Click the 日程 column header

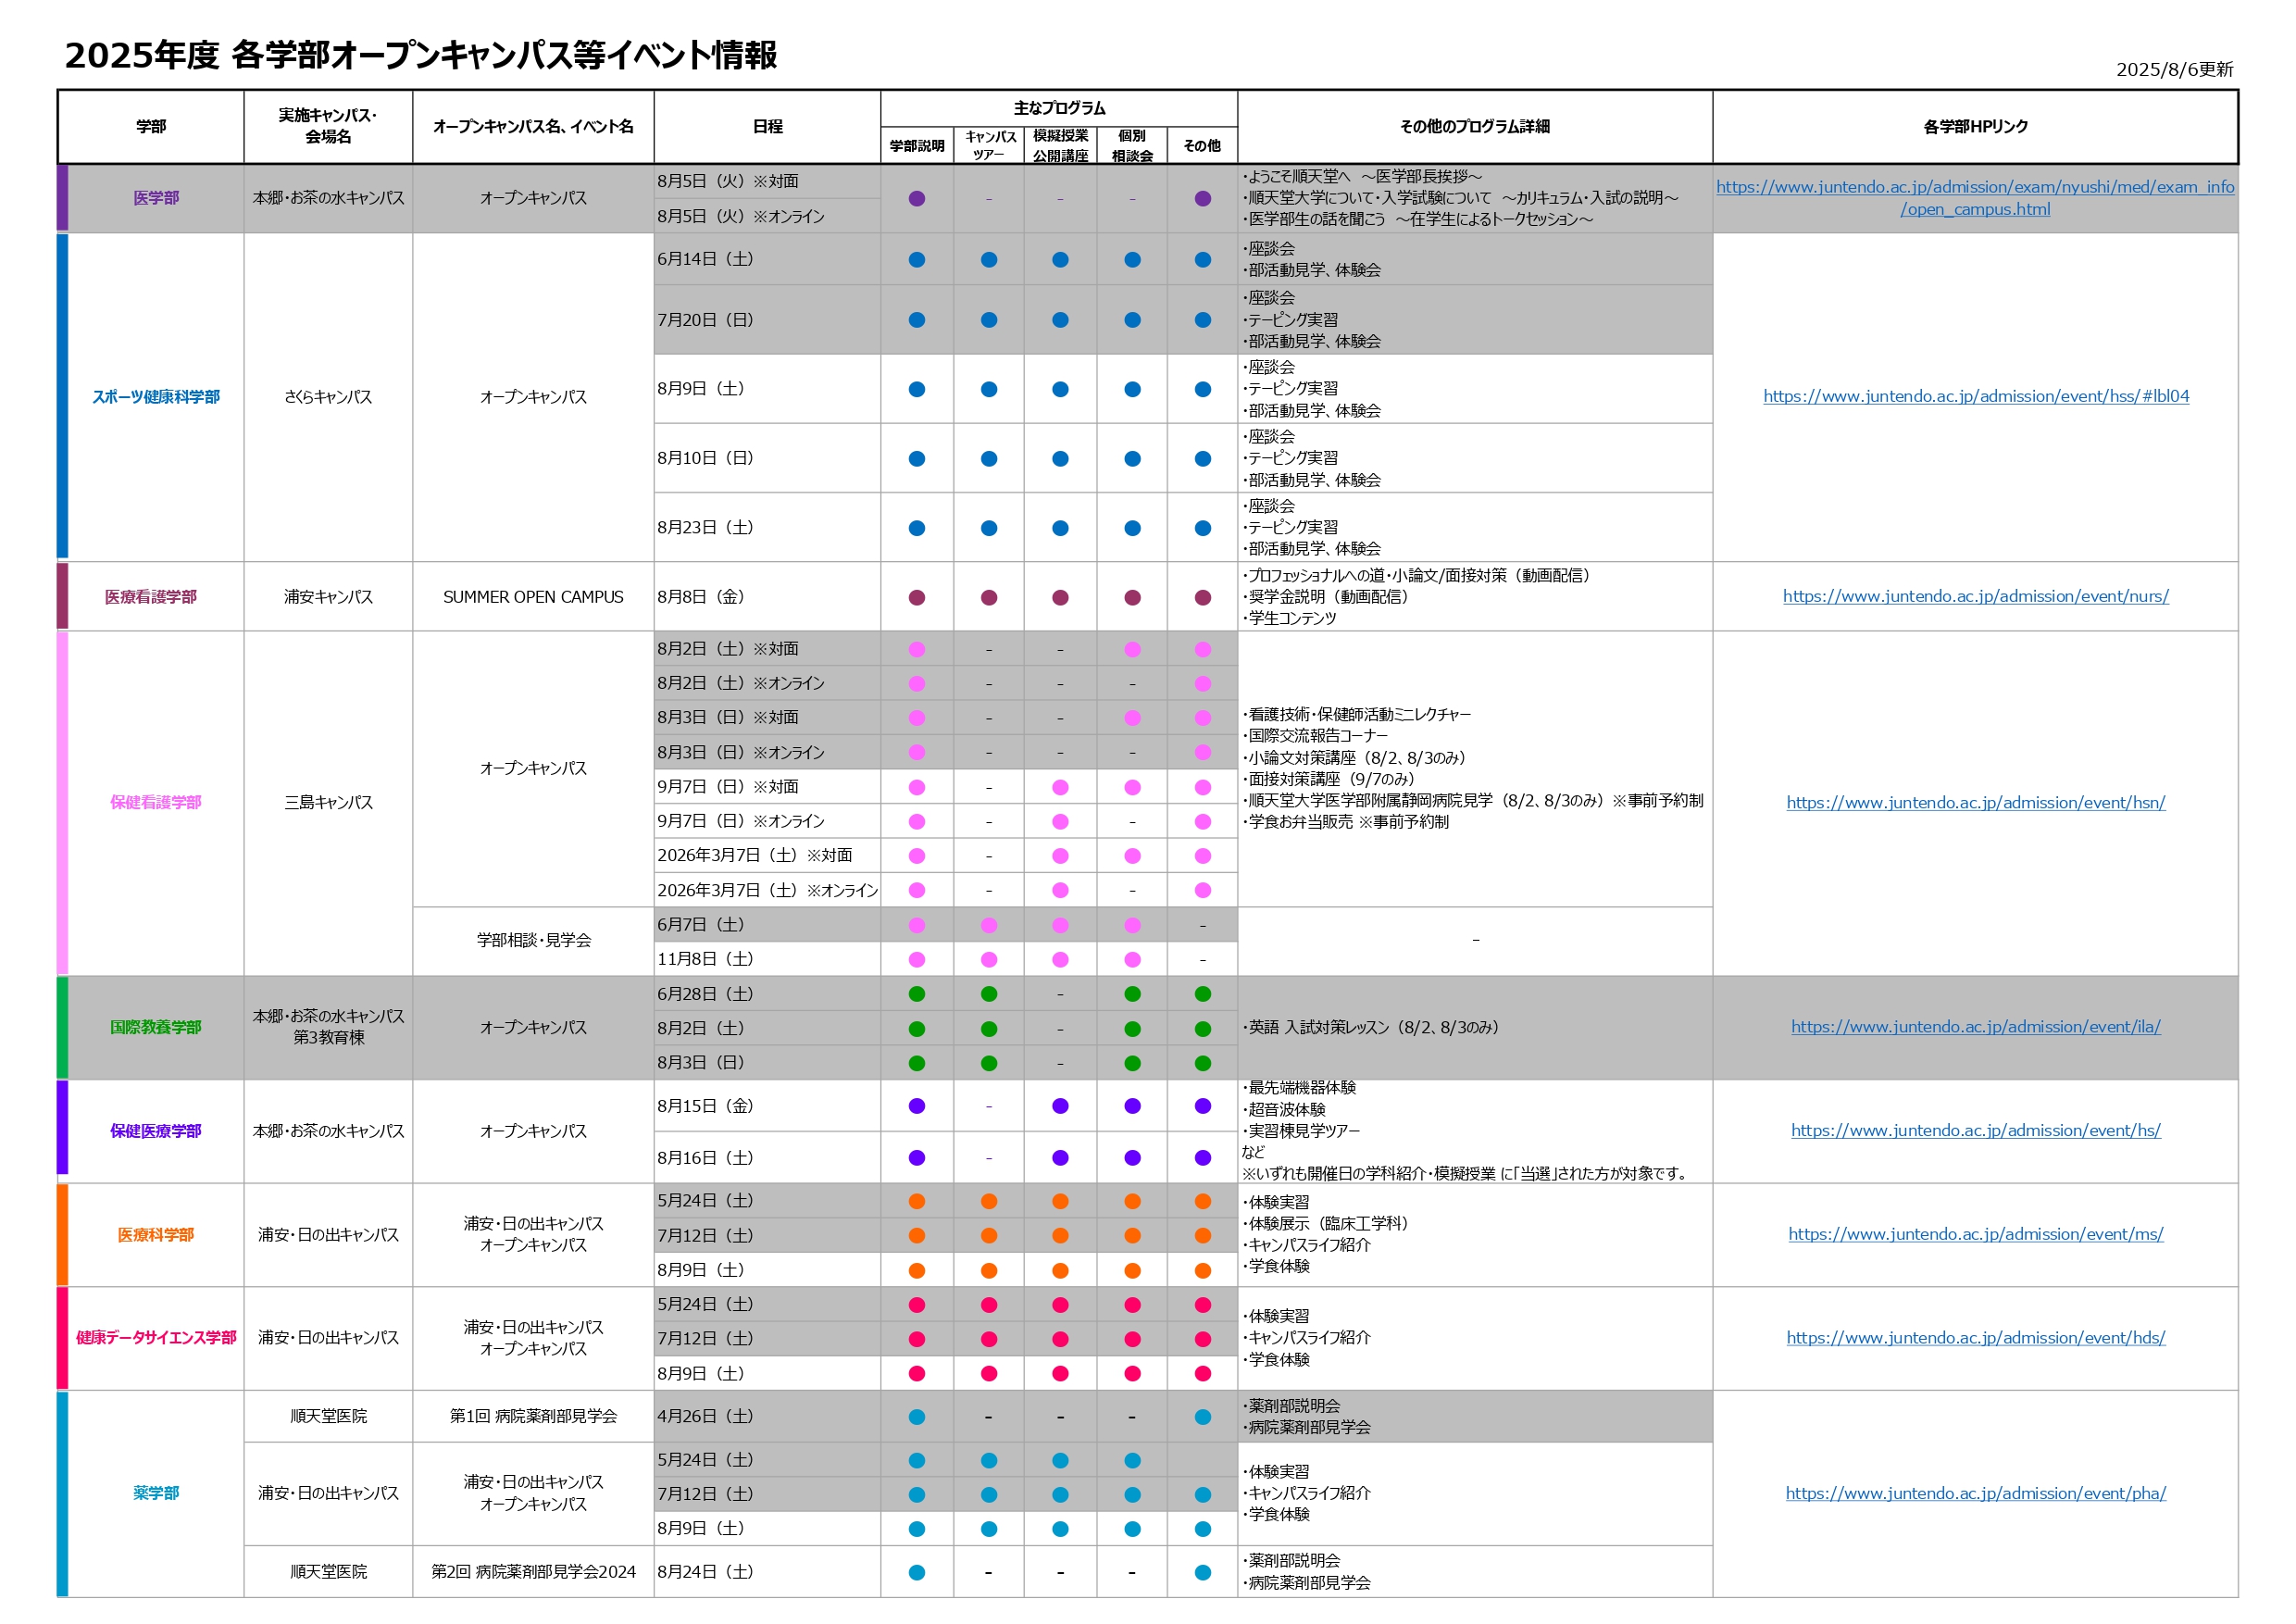tap(768, 126)
